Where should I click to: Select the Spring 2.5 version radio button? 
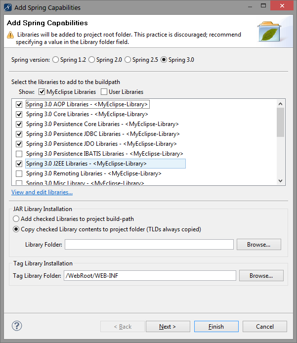127,60
